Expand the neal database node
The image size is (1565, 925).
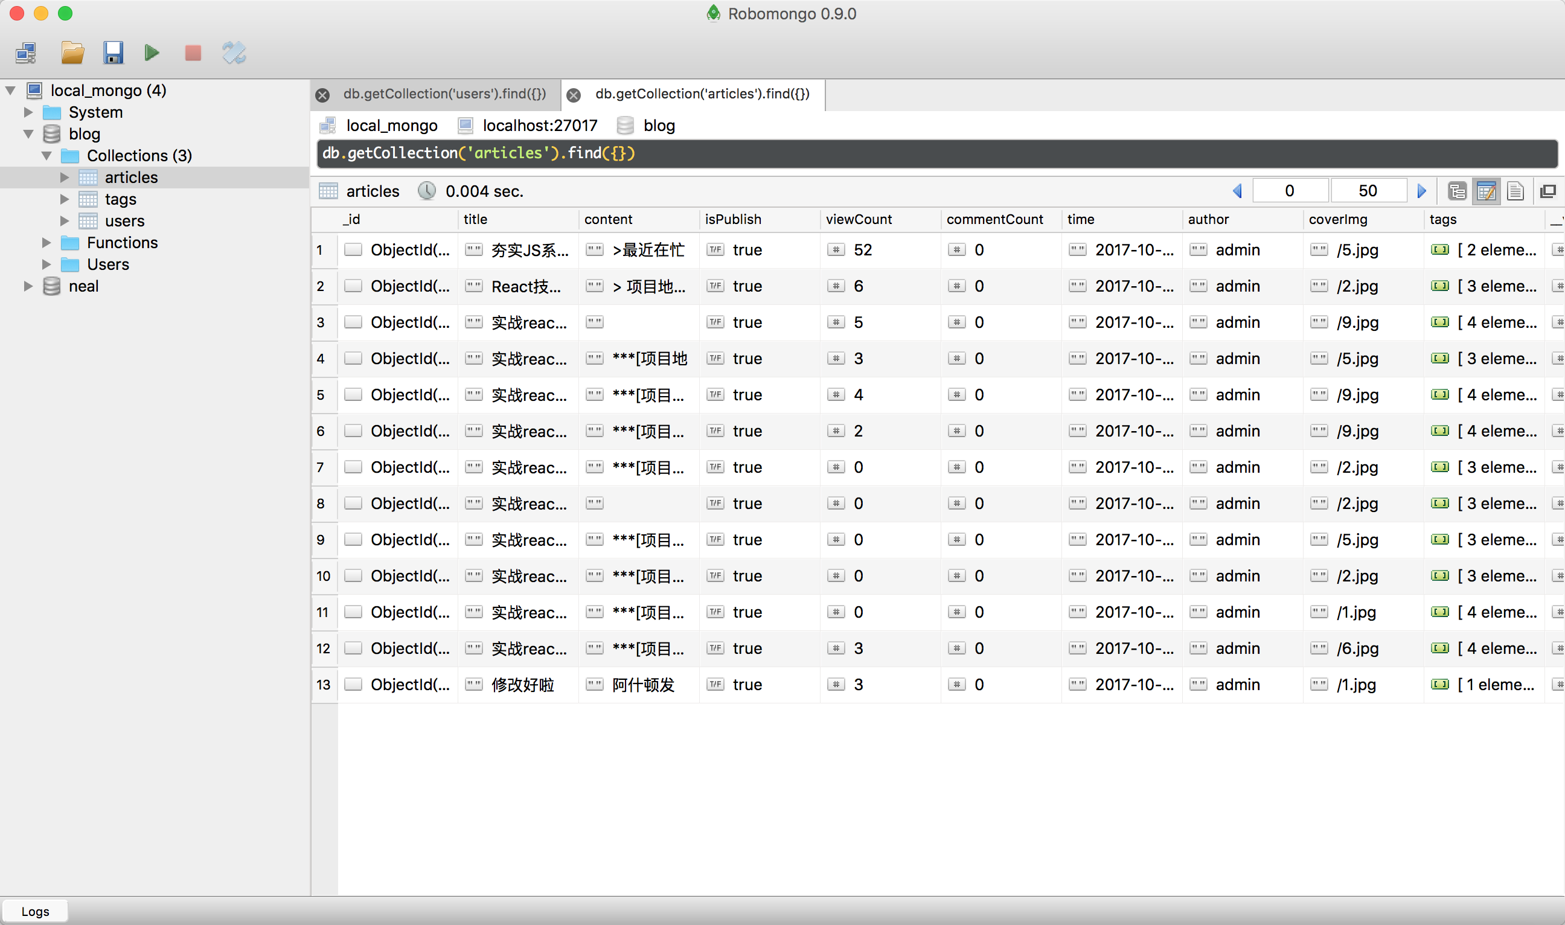(x=28, y=286)
